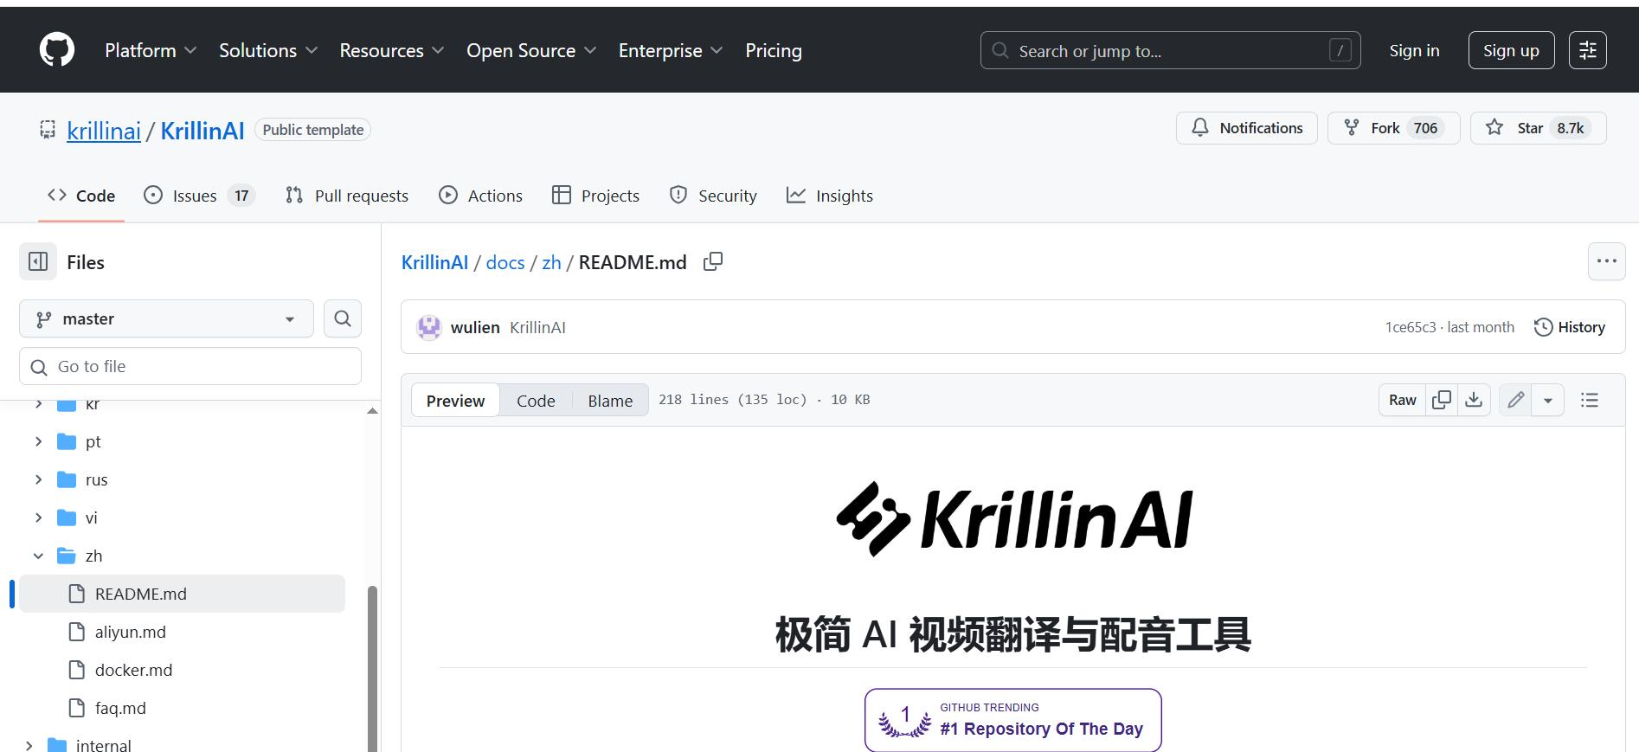Go to the GitHub homepage logo

click(x=57, y=50)
